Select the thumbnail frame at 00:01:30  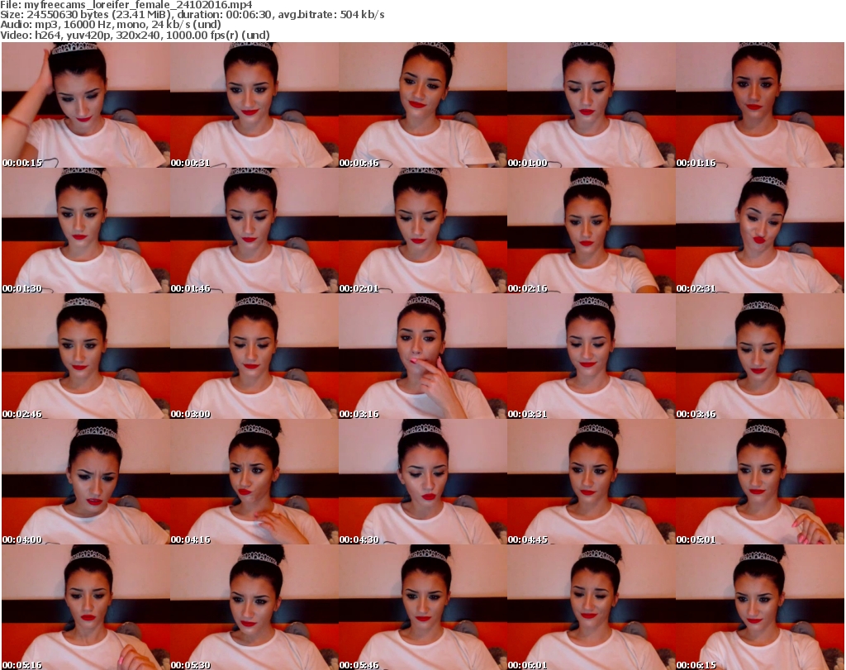click(86, 230)
